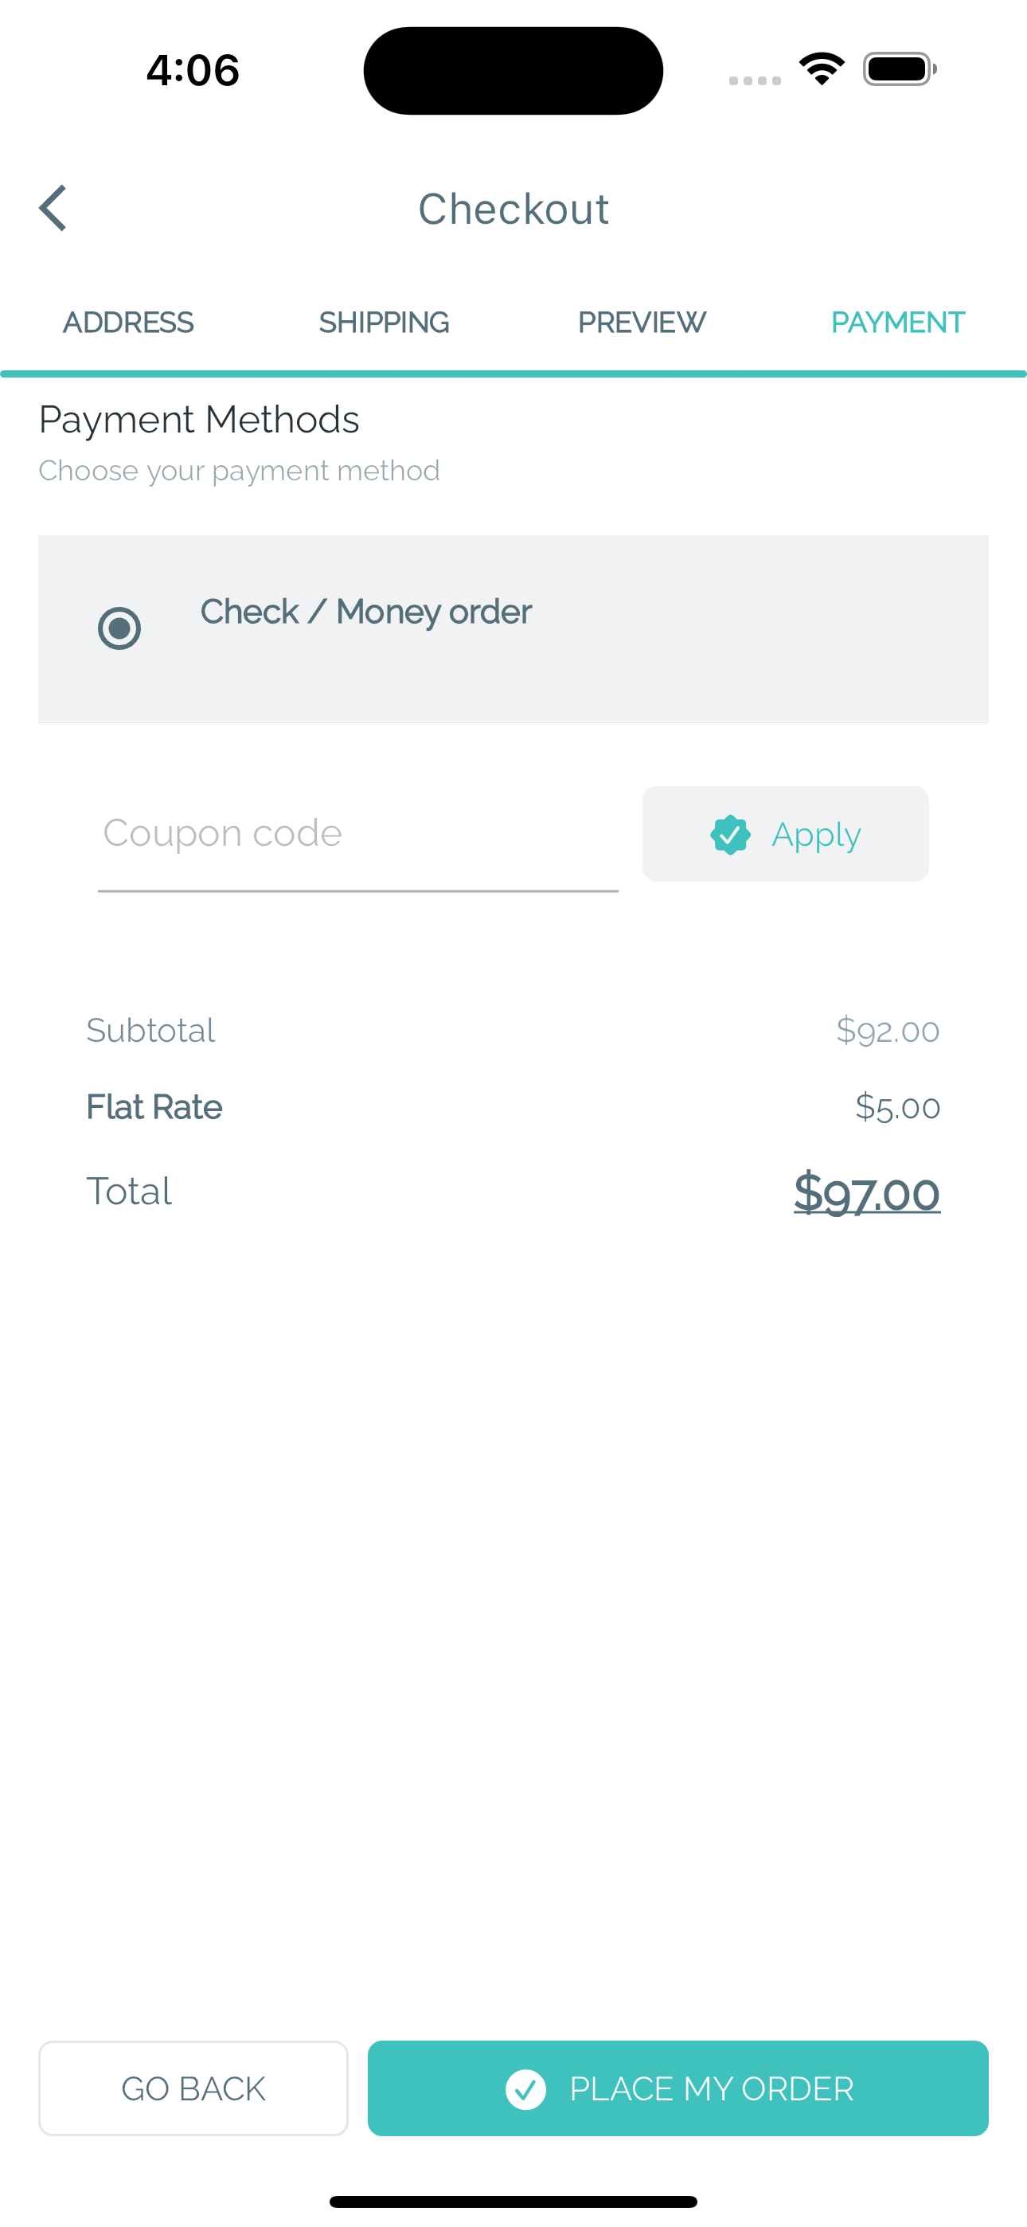Tap the Flat Rate shipping label
This screenshot has height=2227, width=1027.
click(x=154, y=1107)
